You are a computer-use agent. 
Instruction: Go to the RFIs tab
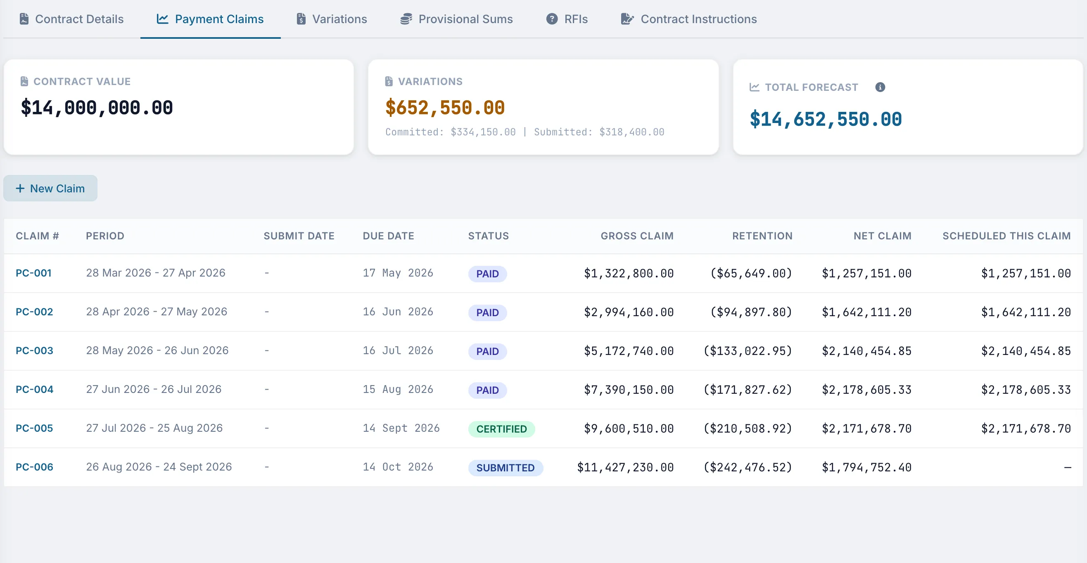(567, 19)
